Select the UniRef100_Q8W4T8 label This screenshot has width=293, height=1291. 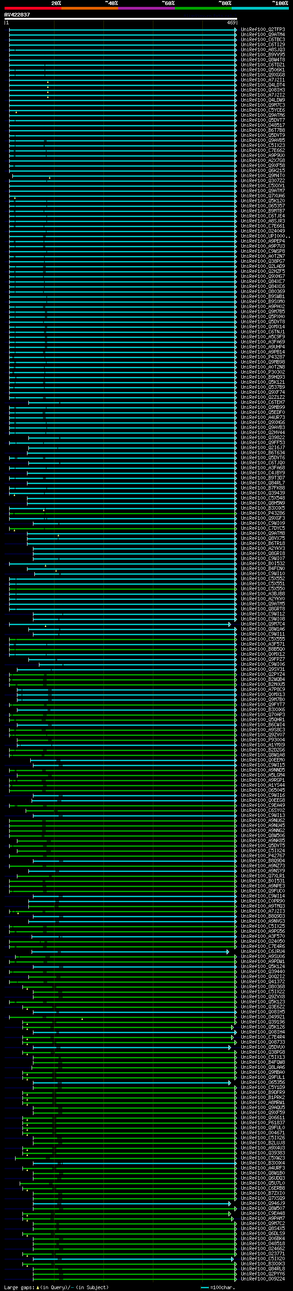tap(263, 60)
